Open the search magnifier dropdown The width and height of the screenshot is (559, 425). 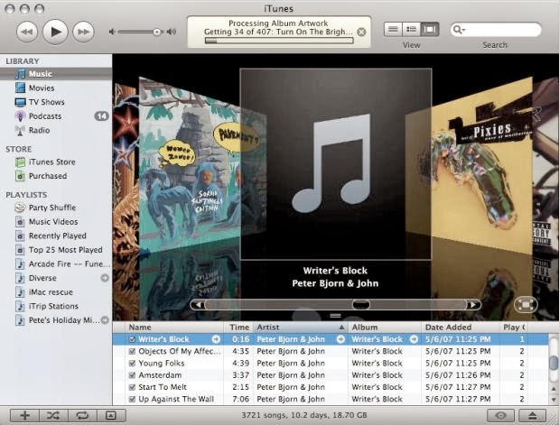[x=459, y=30]
